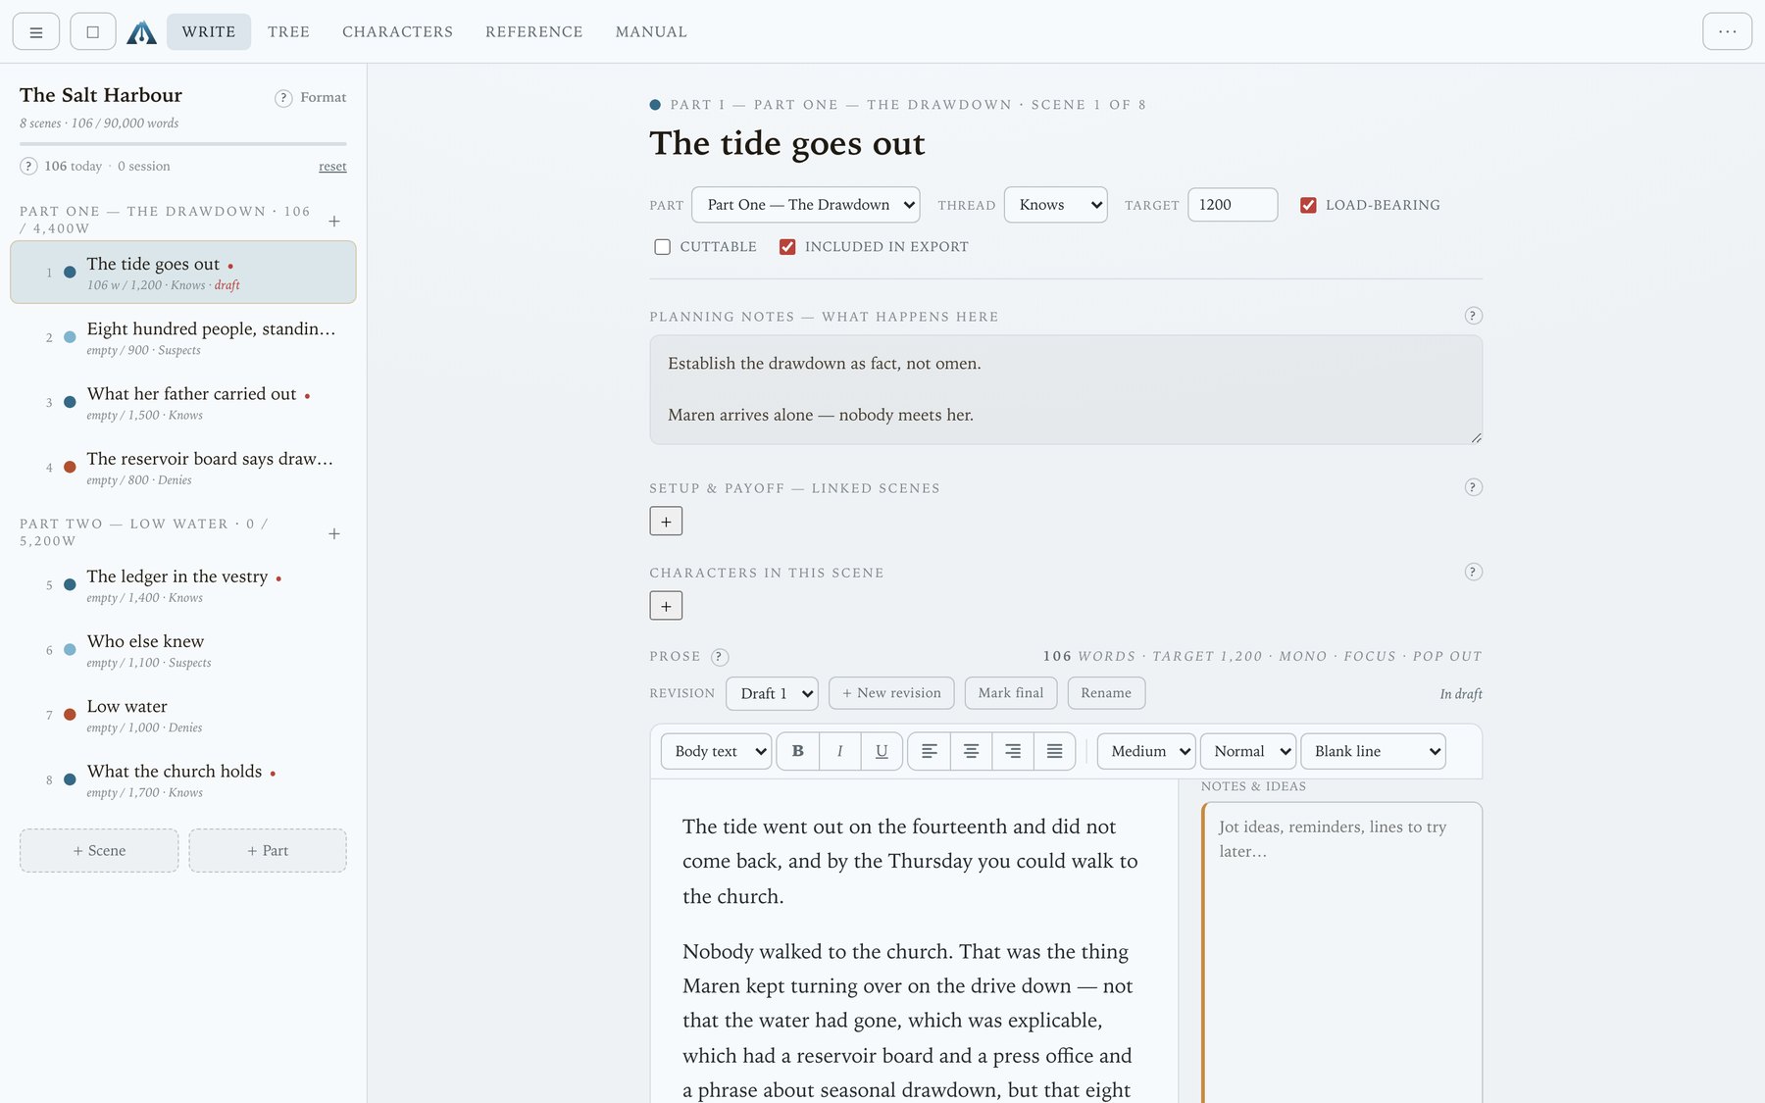Select scene 'What her father carried out'
This screenshot has height=1103, width=1765.
183,402
